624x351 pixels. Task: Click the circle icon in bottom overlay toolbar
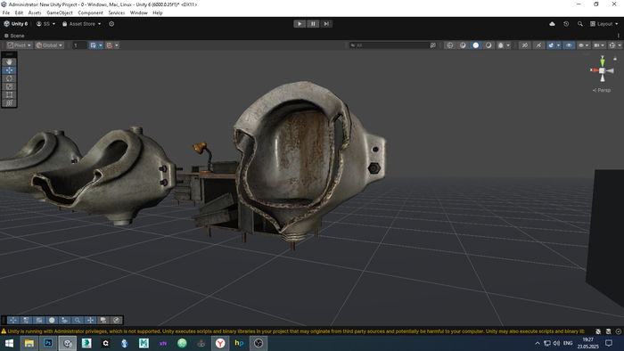(52, 320)
